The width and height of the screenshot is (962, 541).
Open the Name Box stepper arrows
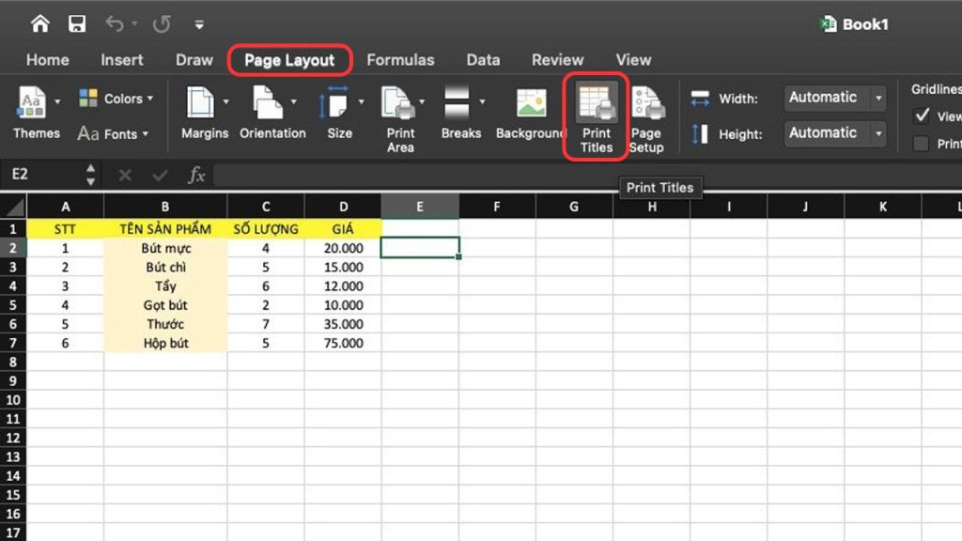(91, 175)
